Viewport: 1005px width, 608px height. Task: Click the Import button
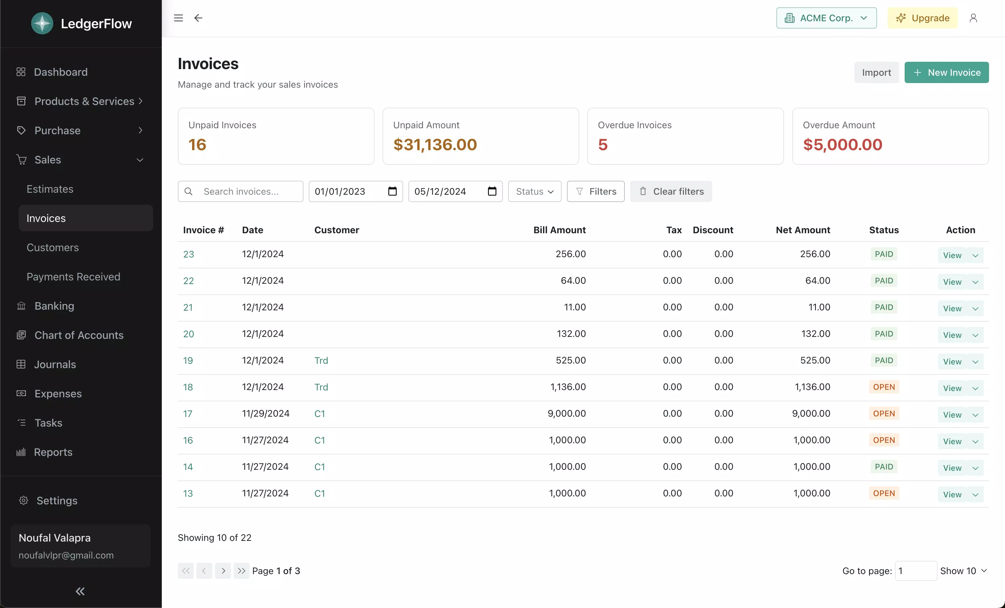point(876,72)
